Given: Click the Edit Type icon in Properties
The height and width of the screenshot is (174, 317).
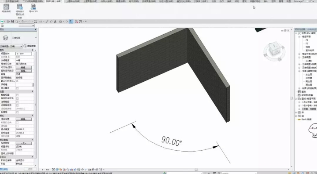Looking at the screenshot, I should 25,46.
